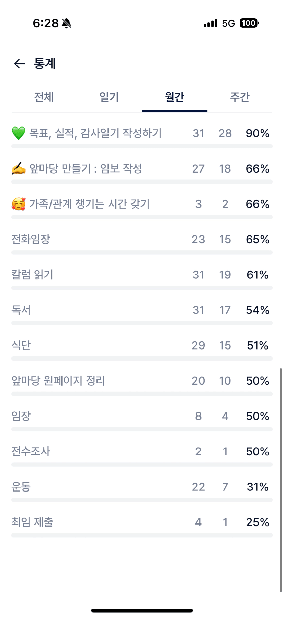The width and height of the screenshot is (284, 618).
Task: Select the 독서 habit entry
Action: pyautogui.click(x=21, y=310)
